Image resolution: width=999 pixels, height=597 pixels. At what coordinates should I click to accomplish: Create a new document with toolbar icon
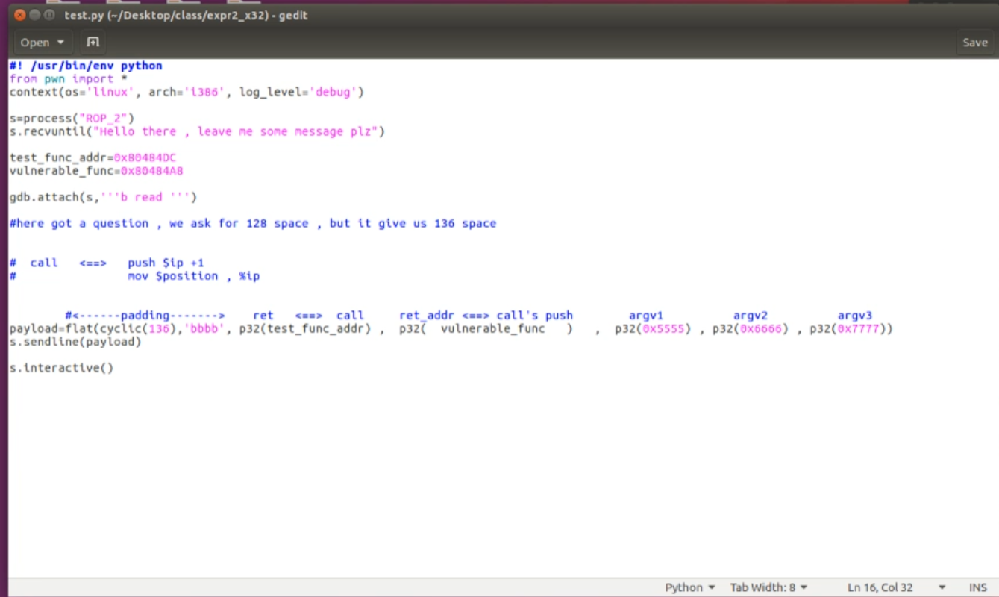click(93, 43)
